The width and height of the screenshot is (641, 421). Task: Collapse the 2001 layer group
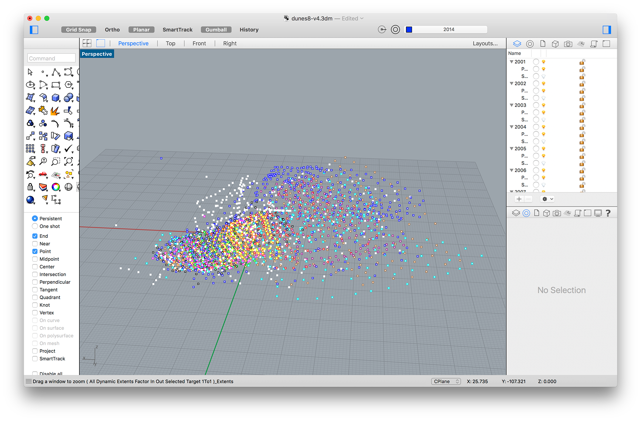point(511,62)
